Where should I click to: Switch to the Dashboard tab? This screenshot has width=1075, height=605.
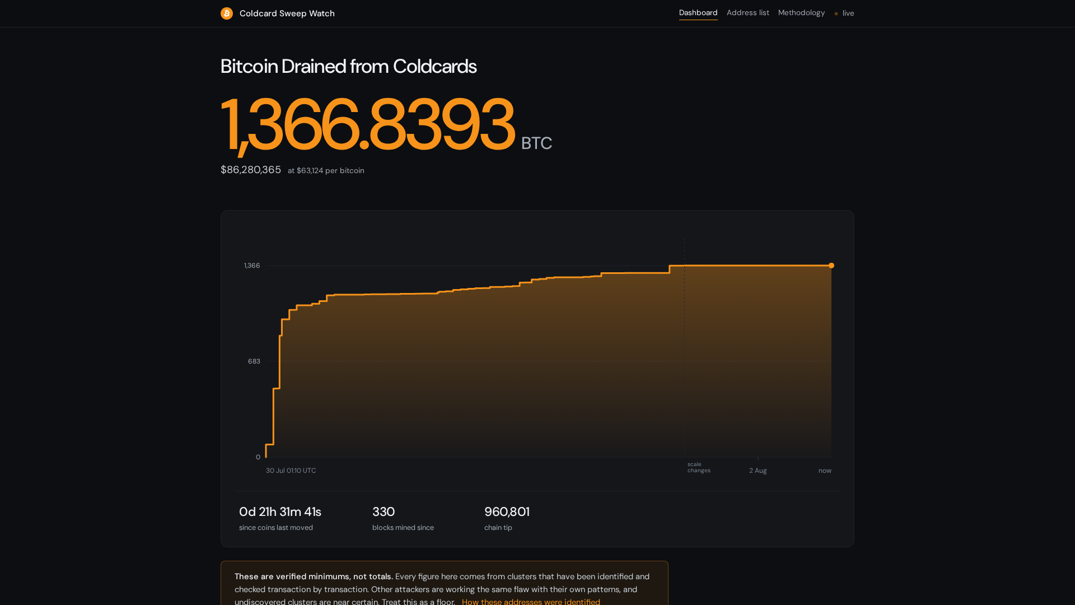coord(698,13)
